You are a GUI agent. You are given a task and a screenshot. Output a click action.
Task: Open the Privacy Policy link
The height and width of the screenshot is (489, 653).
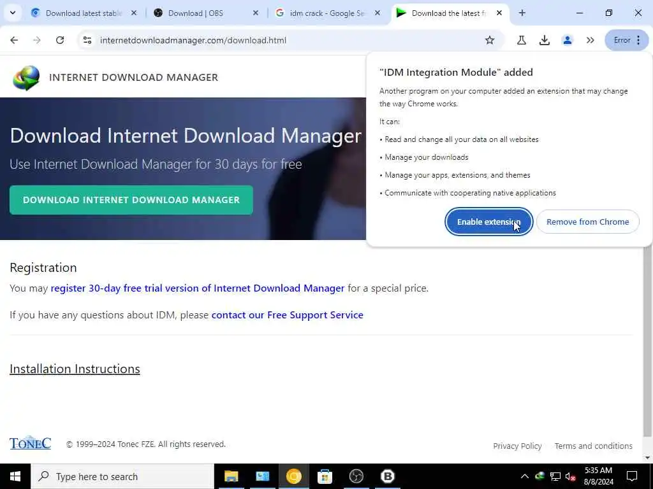pos(517,446)
